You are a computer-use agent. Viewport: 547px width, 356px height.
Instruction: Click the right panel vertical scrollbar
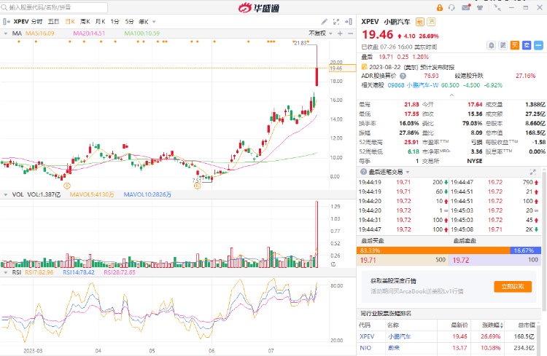(x=544, y=240)
